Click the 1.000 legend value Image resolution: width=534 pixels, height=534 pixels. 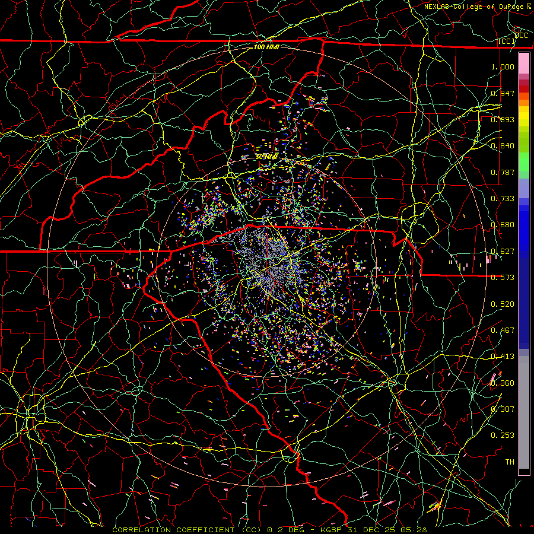coord(503,66)
